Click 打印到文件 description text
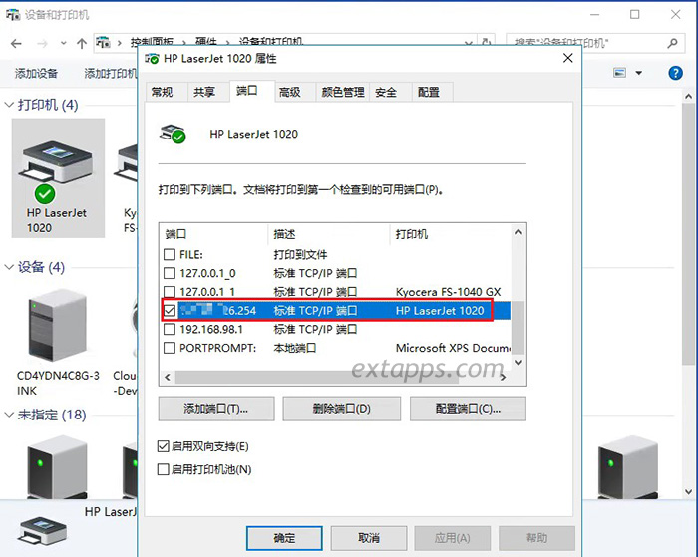 tap(300, 254)
